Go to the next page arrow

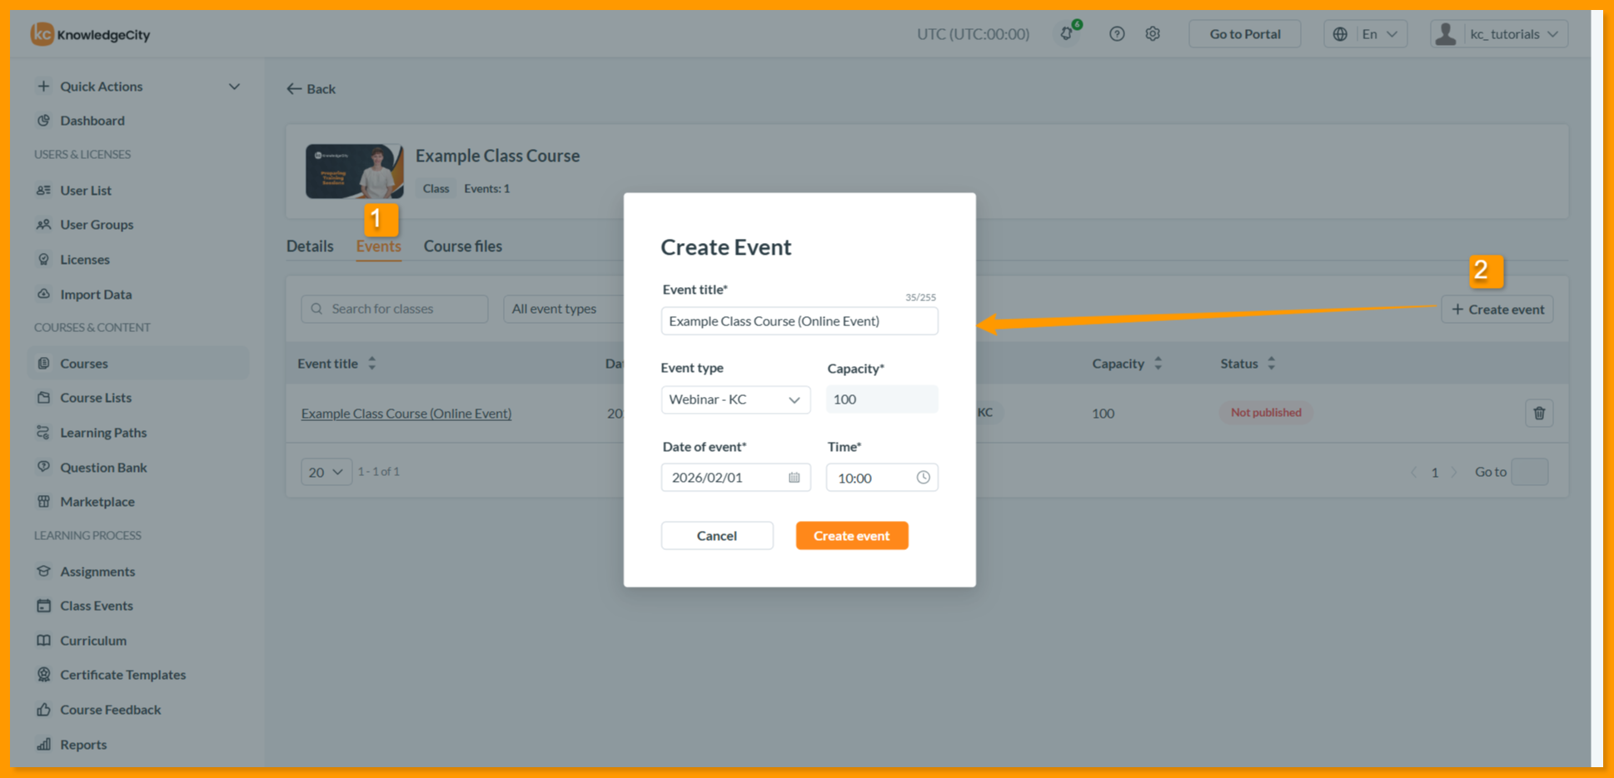(1455, 472)
